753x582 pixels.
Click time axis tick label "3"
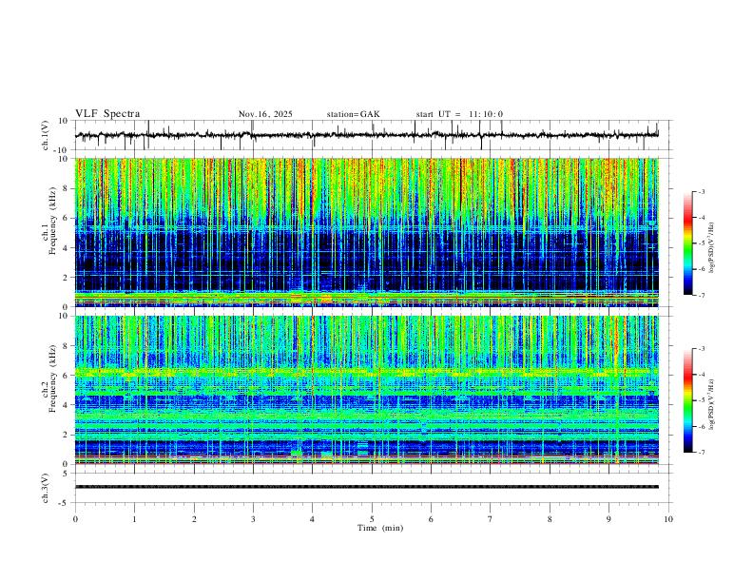click(253, 519)
